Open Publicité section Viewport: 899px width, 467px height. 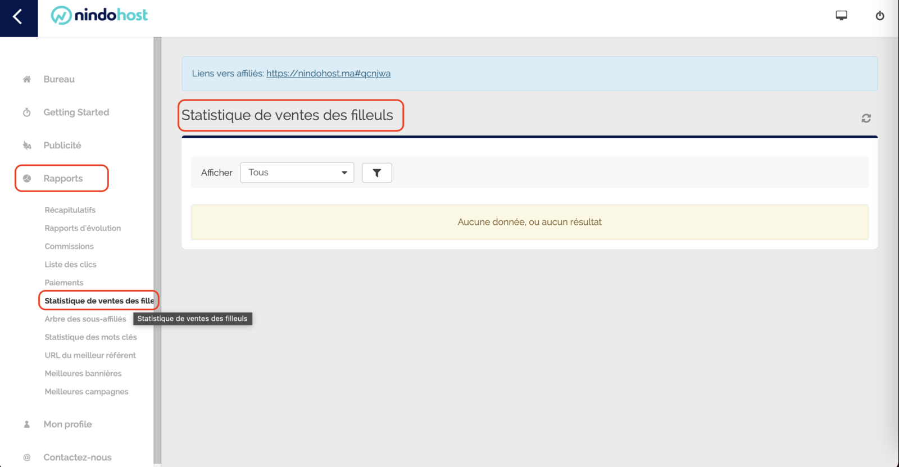coord(62,146)
